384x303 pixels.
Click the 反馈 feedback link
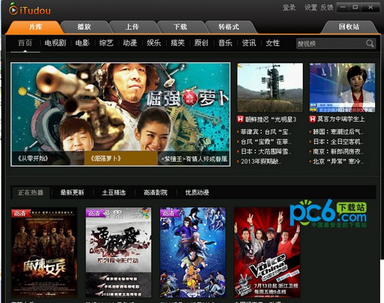coord(326,8)
